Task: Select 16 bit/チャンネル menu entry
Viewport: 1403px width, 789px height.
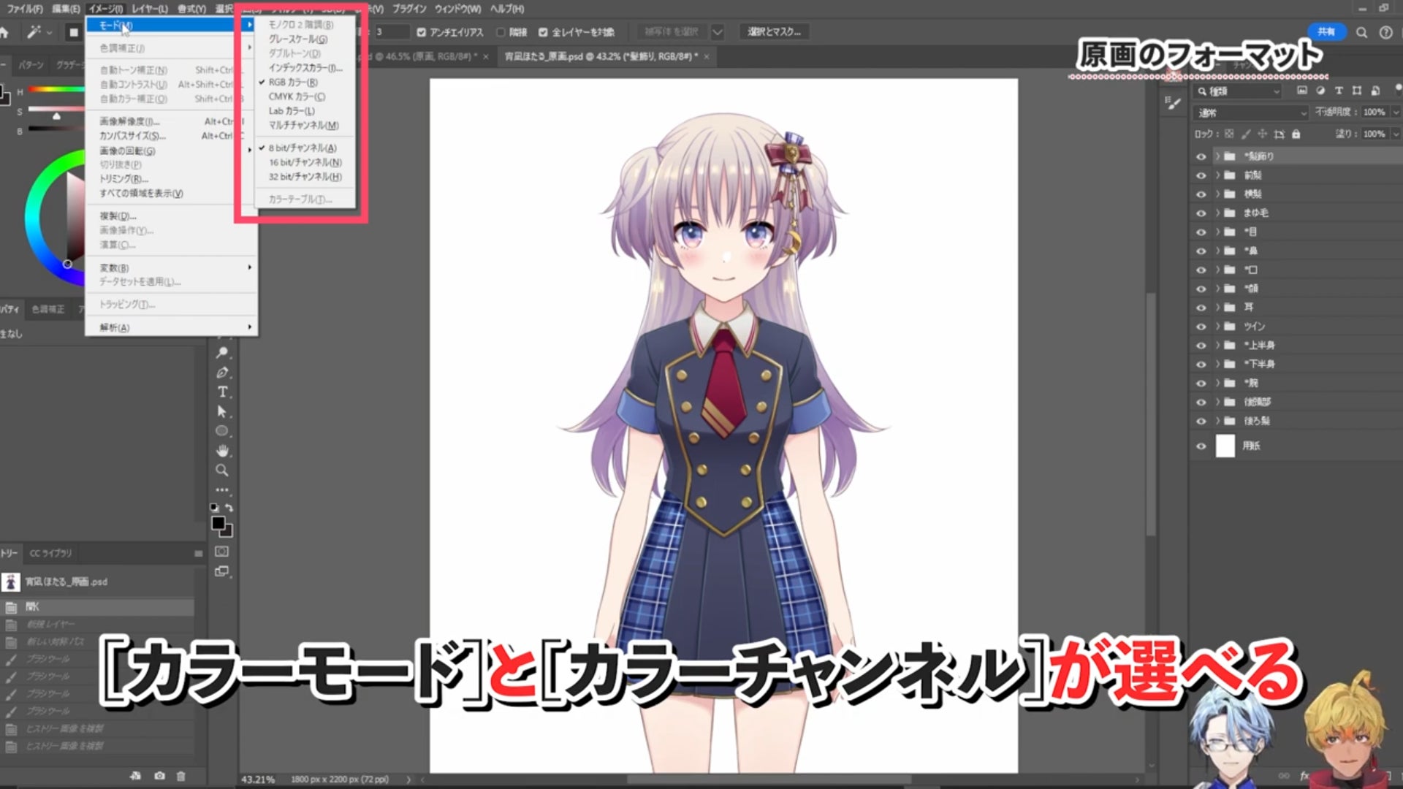Action: [305, 162]
